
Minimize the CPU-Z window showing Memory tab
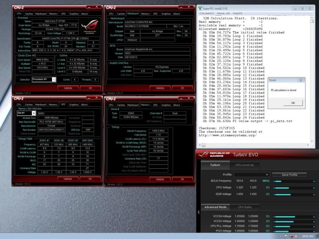point(181,98)
